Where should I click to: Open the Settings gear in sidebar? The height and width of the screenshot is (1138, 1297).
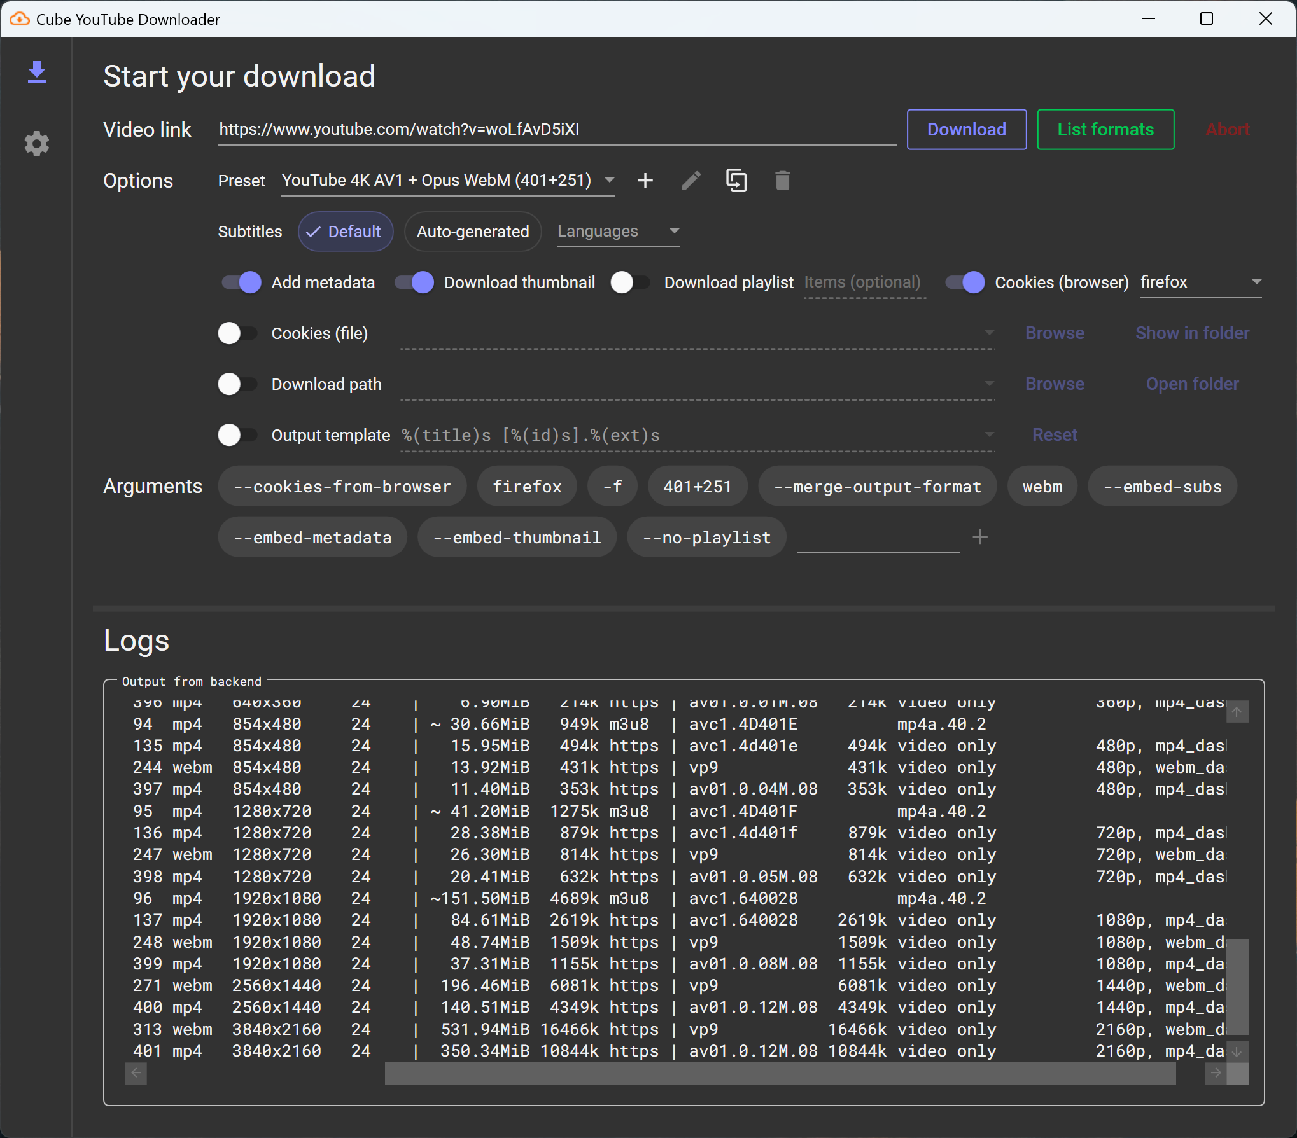[x=37, y=144]
